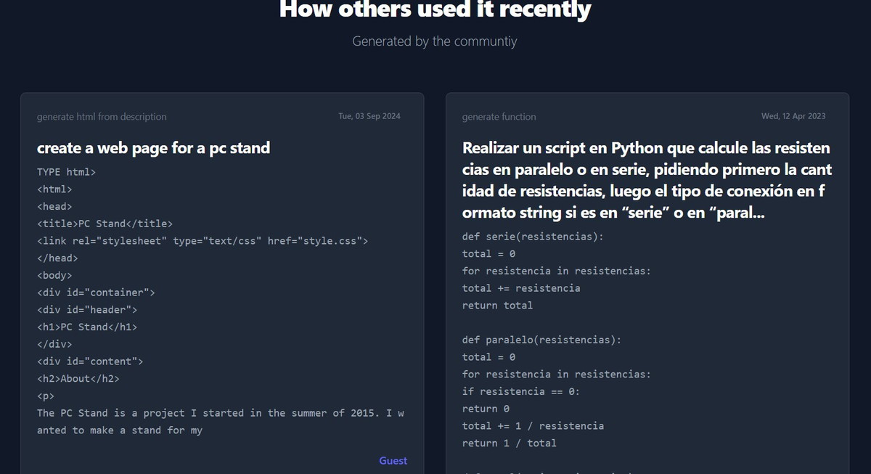
Task: Click the 'Generated by the communtiy' subtitle
Action: (x=435, y=41)
